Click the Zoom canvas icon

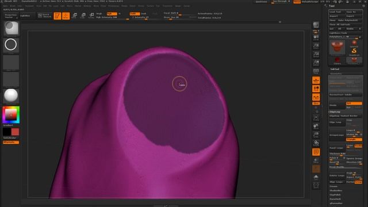316,46
